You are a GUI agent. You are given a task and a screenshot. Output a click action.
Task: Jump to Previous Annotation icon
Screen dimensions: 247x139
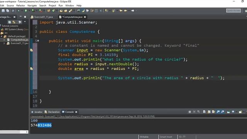point(113,10)
